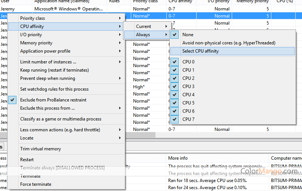Choose Avoid non-physical cores option

(x=232, y=43)
